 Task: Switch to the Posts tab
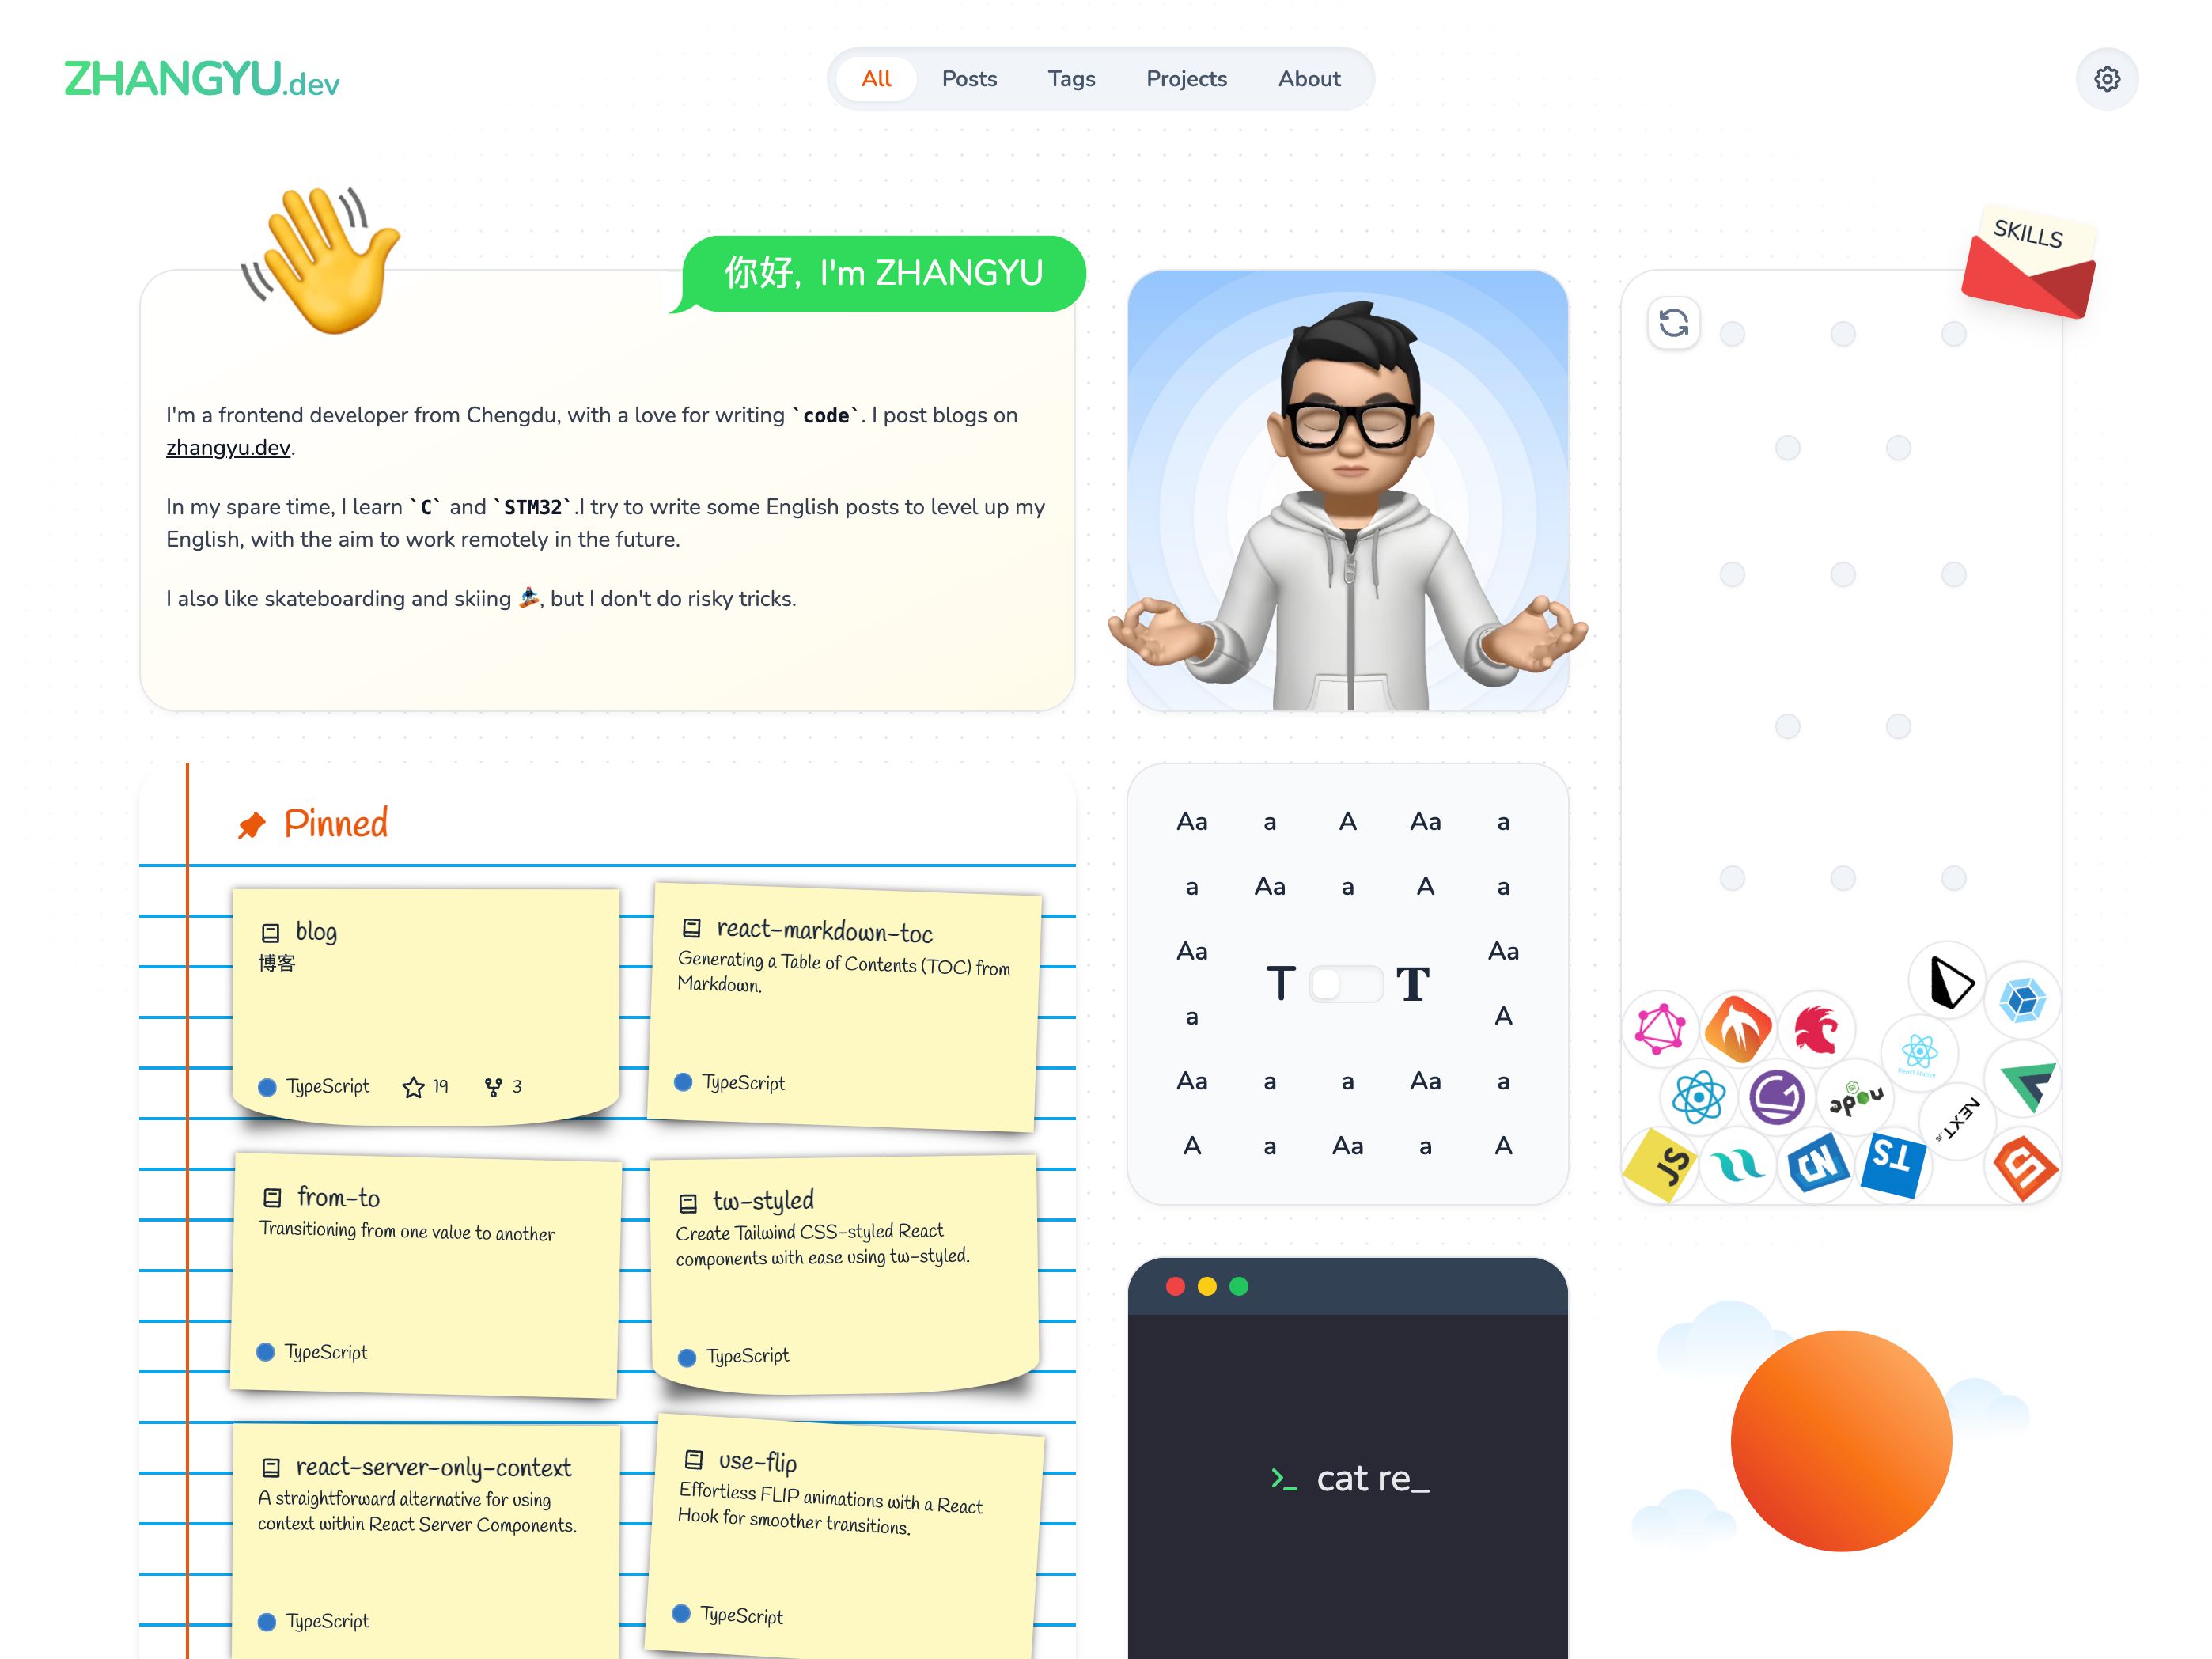pyautogui.click(x=968, y=78)
